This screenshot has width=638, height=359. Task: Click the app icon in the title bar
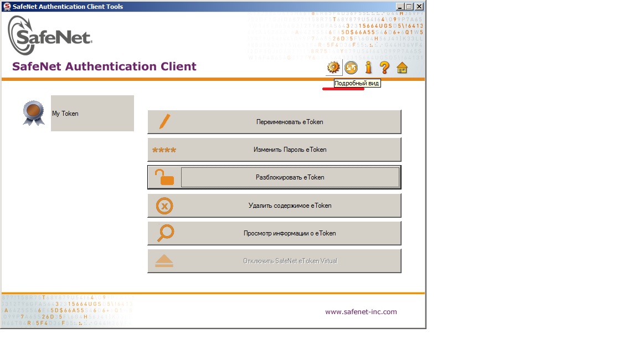click(x=7, y=7)
